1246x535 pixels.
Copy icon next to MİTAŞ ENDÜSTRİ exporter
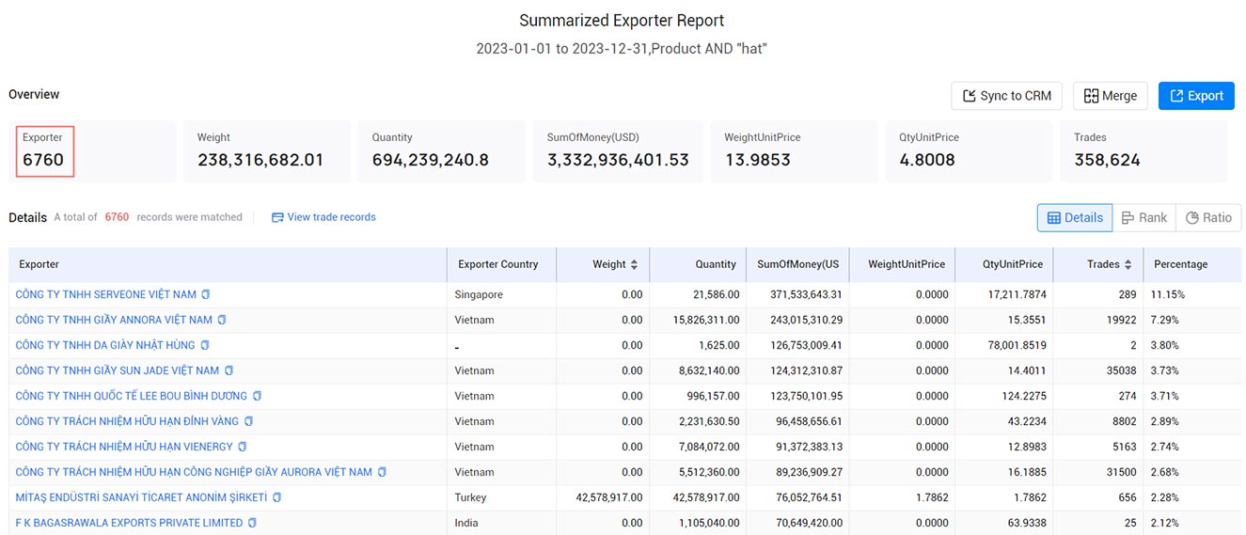pos(276,497)
